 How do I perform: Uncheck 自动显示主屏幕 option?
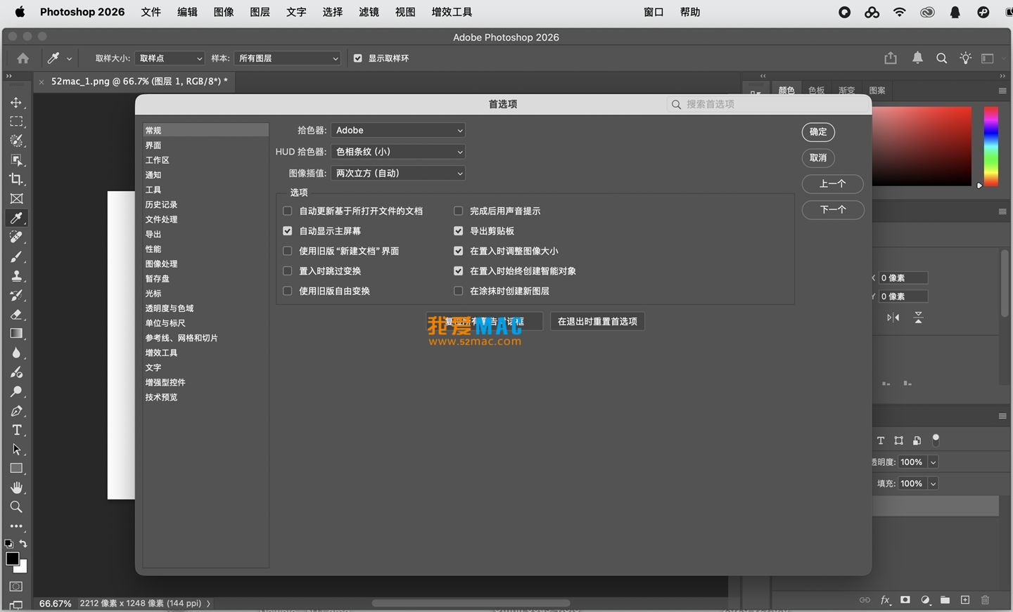point(287,230)
